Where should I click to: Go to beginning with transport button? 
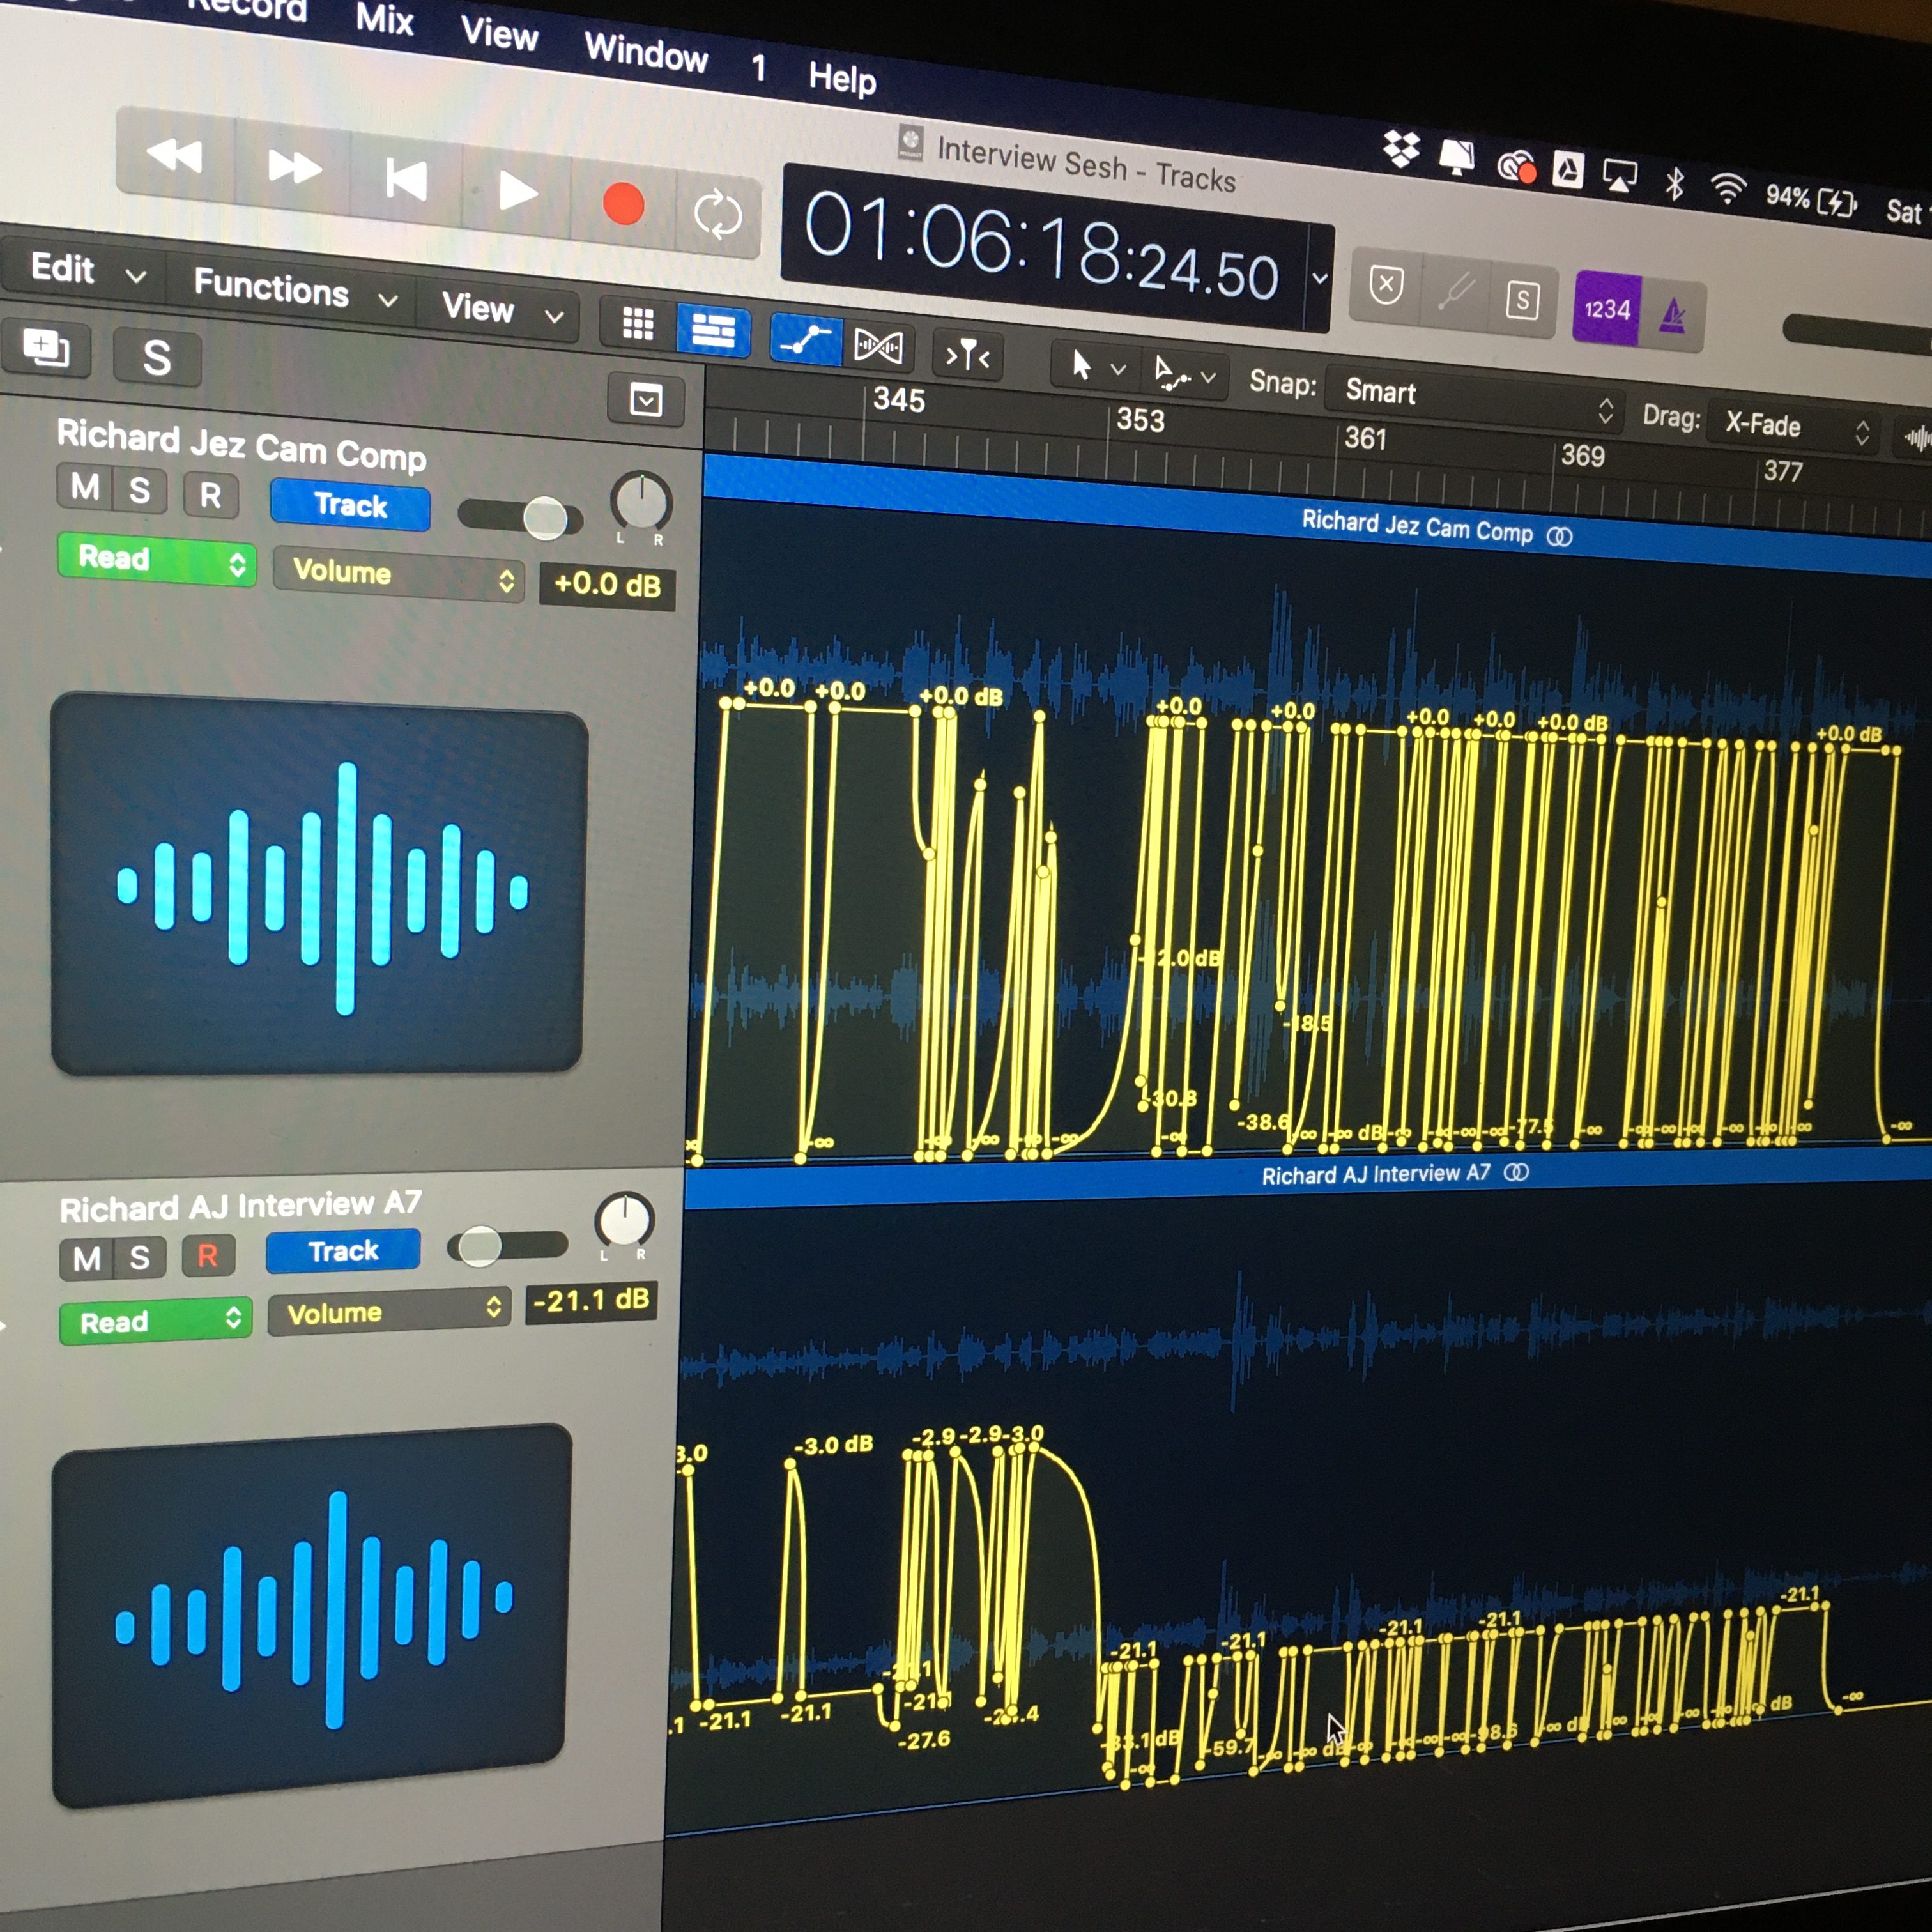[x=406, y=179]
